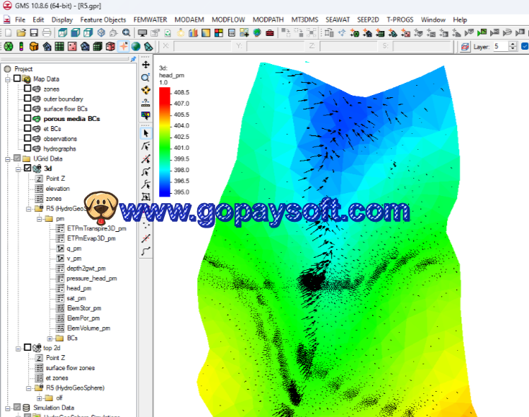Increase Layer value with up arrow
Screen dimensions: 529x417
(x=512, y=44)
